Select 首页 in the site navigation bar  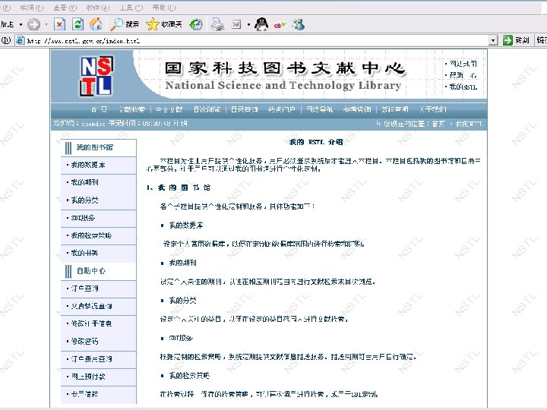click(100, 109)
